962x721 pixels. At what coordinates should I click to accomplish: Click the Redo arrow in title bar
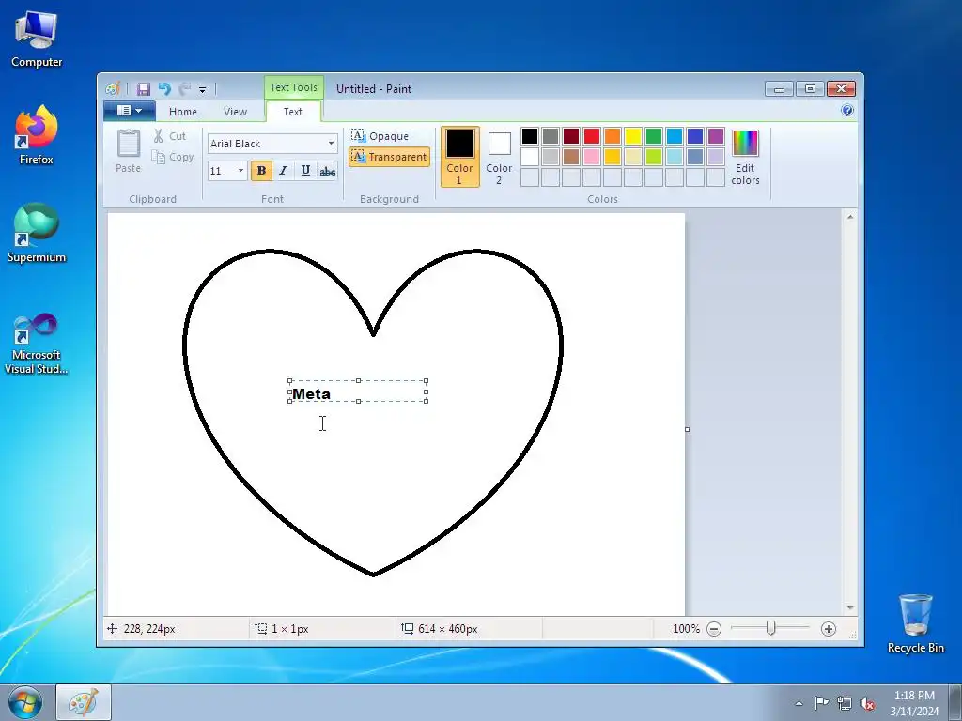click(x=184, y=89)
